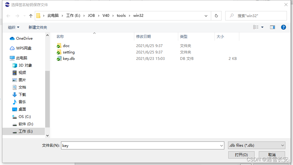Image resolution: width=293 pixels, height=165 pixels.
Task: Click the 下载 arrow icon
Action: (15, 95)
